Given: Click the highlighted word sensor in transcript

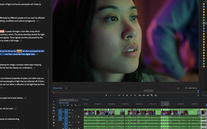Looking at the screenshot, I should (19, 51).
